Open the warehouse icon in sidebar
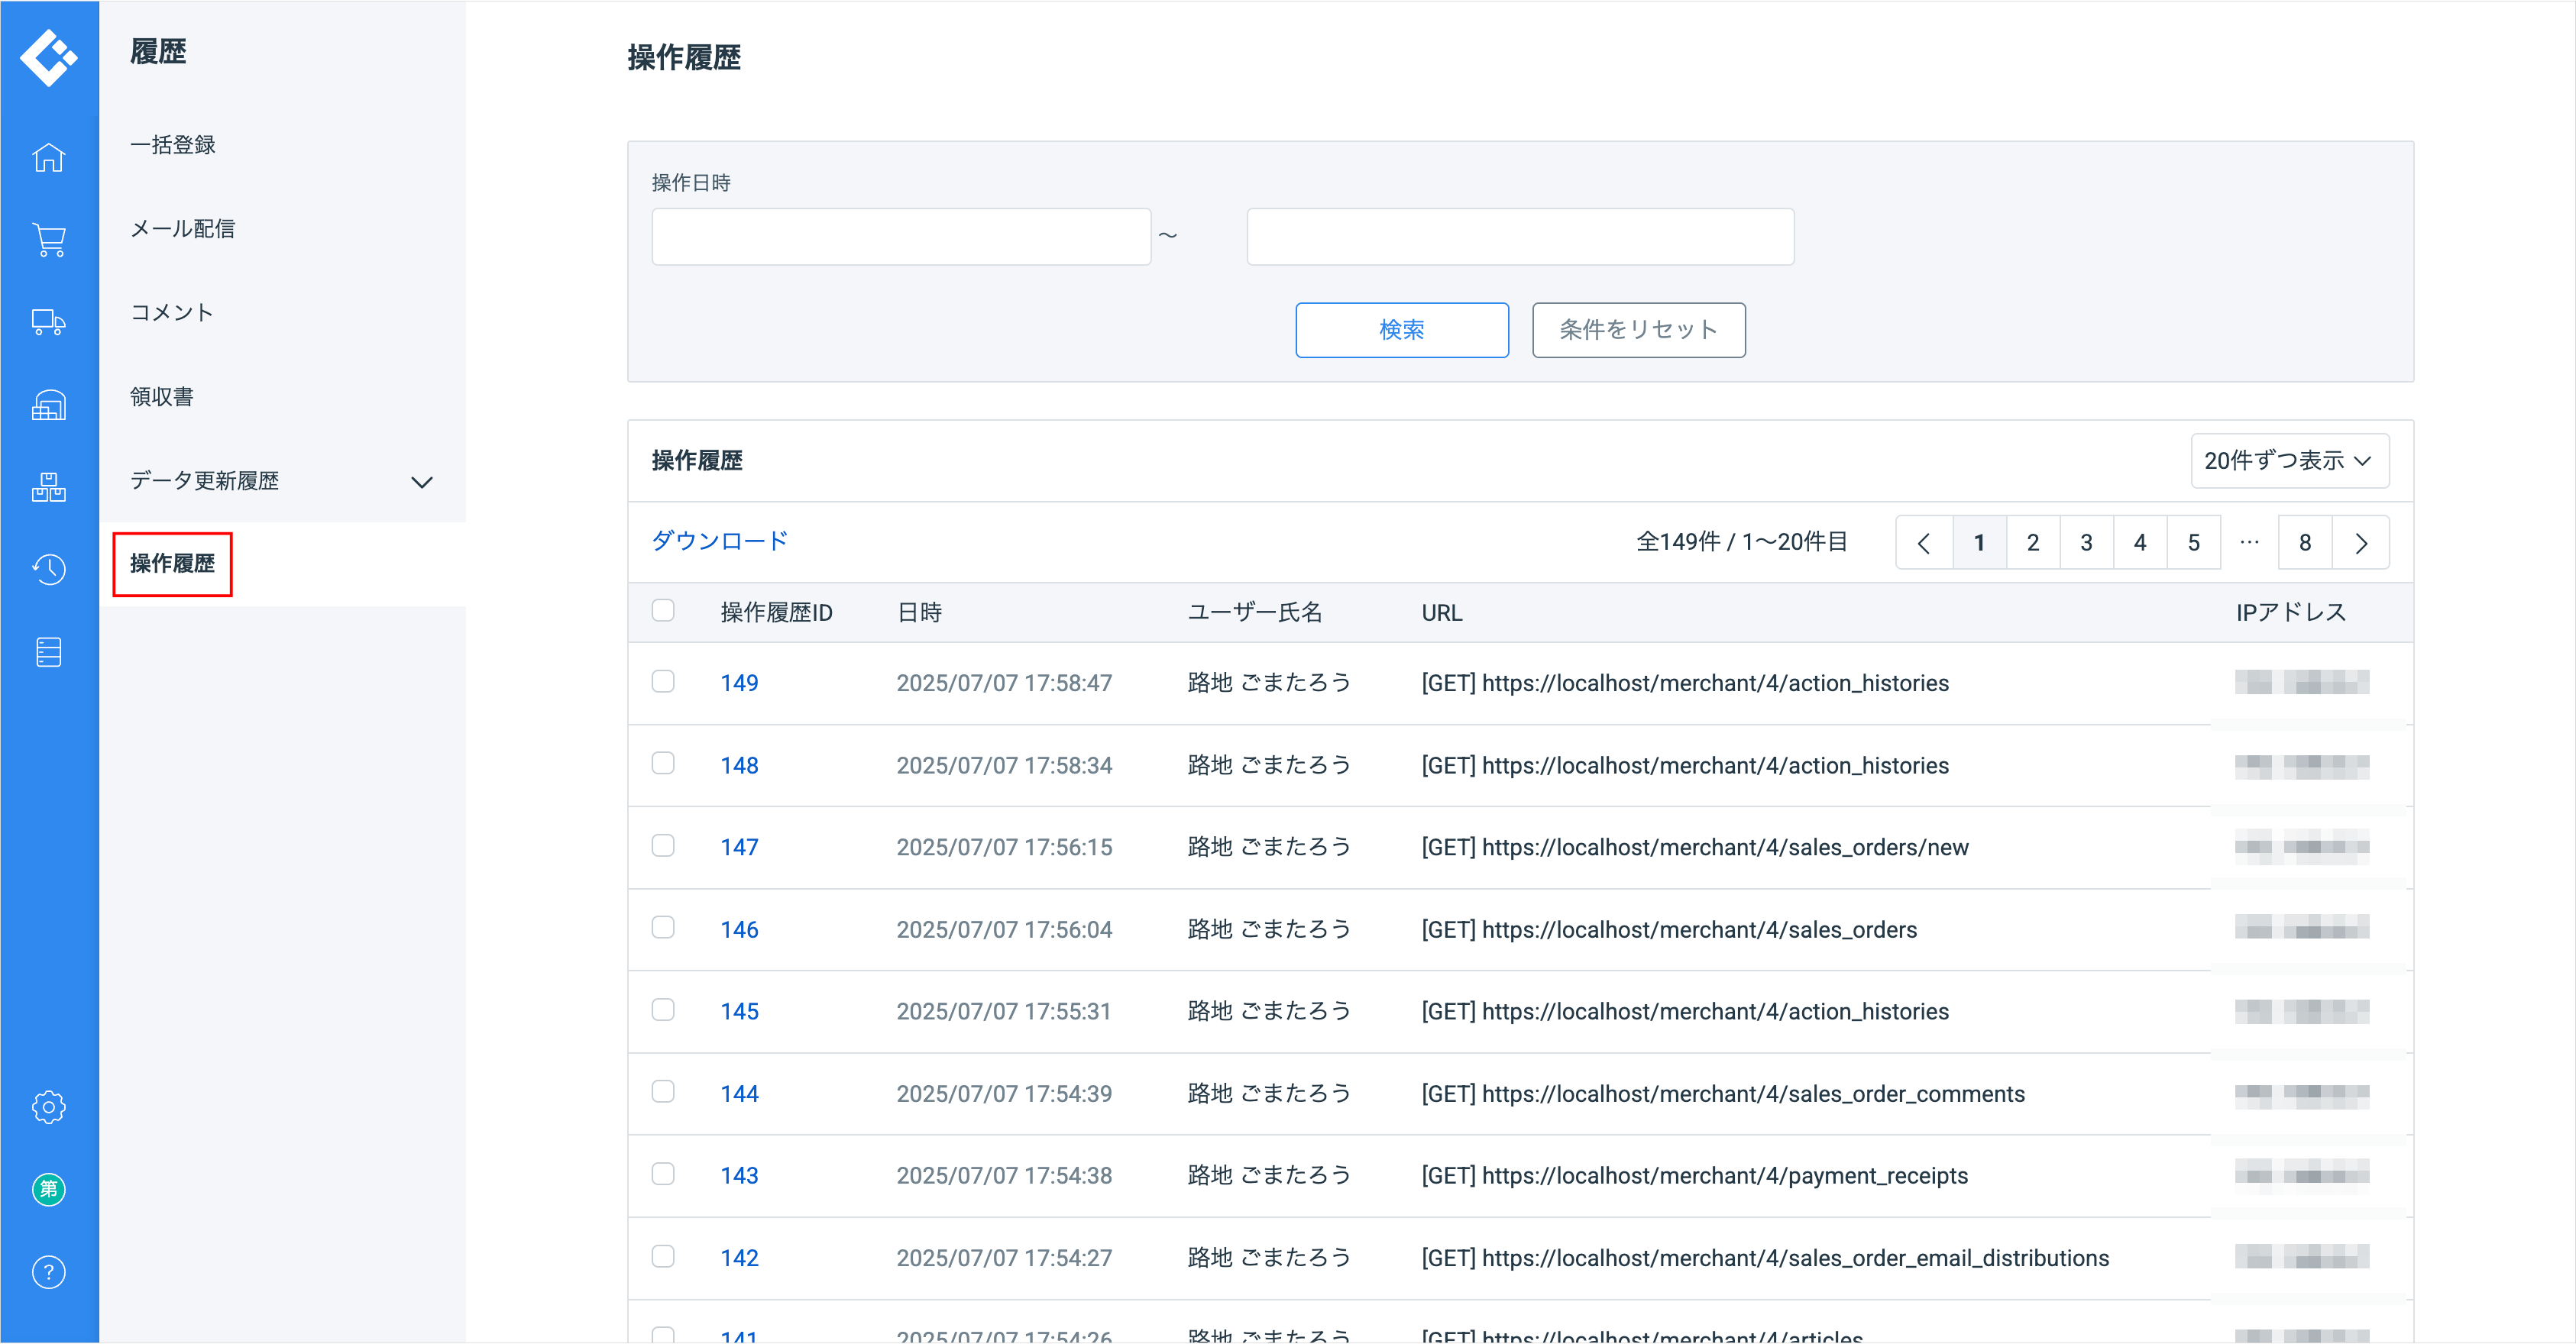2576x1344 pixels. (x=48, y=405)
